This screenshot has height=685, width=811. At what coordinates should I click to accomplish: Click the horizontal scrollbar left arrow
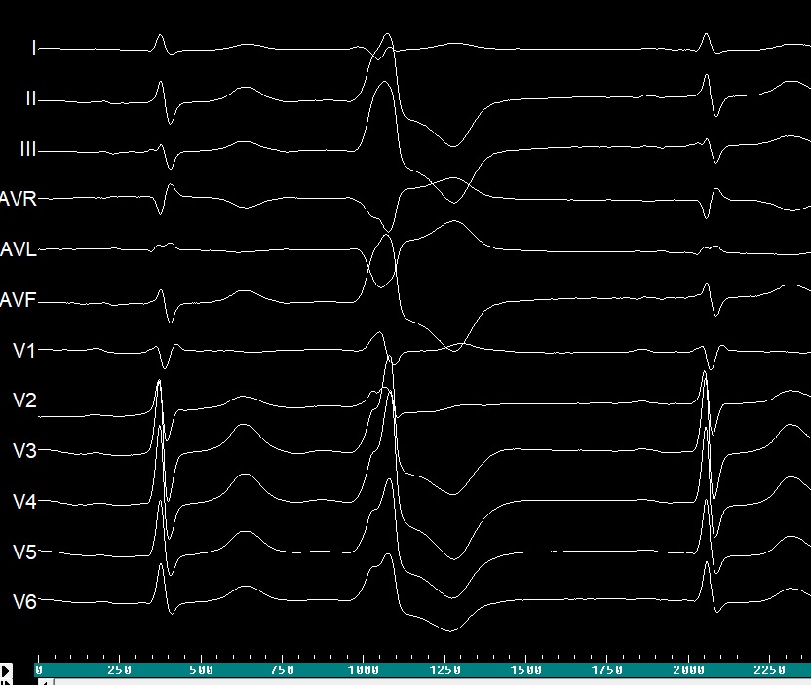tap(46, 682)
